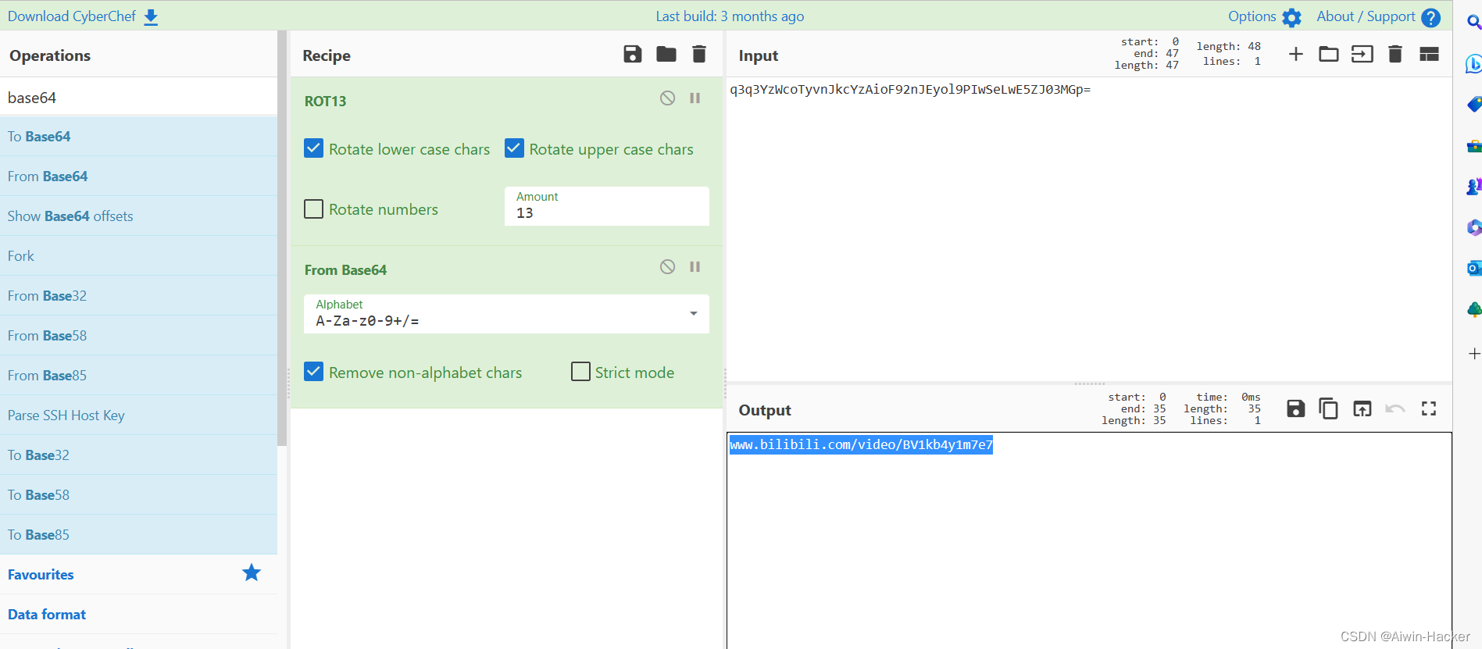Image resolution: width=1482 pixels, height=649 pixels.
Task: Expand the Favourites category
Action: 139,575
